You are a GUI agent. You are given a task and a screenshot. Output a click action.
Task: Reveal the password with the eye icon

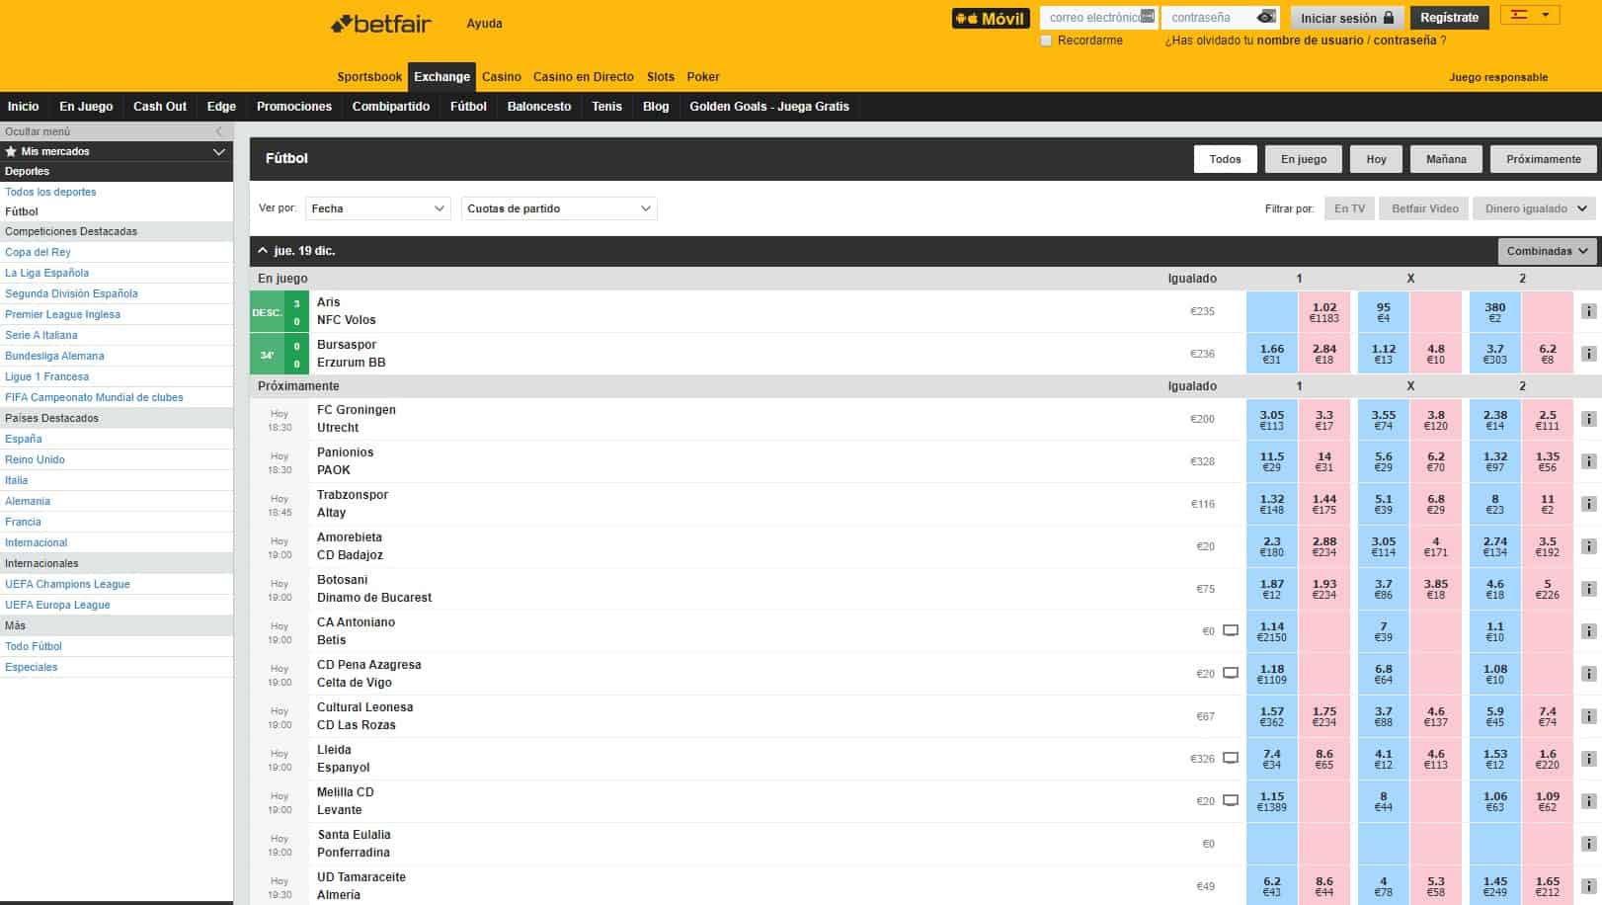(1267, 17)
